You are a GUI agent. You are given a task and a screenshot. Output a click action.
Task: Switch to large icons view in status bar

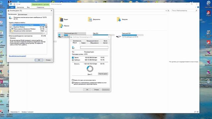point(198,112)
